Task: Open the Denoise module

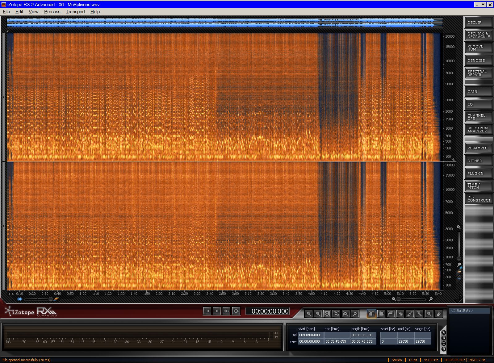Action: click(x=479, y=60)
